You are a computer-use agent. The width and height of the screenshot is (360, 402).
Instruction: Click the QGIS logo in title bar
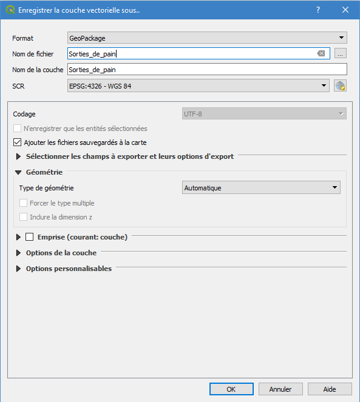coord(10,10)
